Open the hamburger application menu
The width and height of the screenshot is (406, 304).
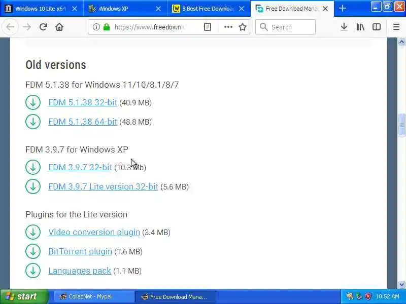click(x=396, y=27)
